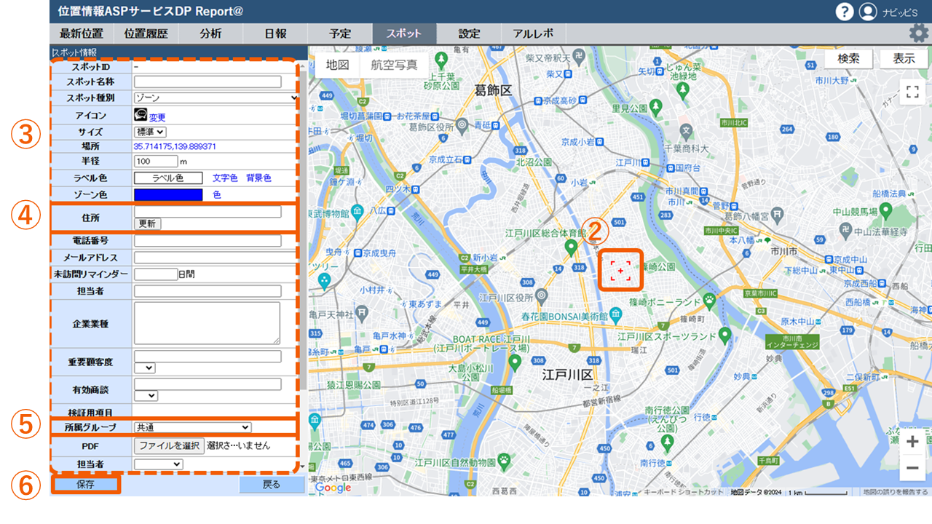The height and width of the screenshot is (524, 932).
Task: Click the 篠崎ポニーランド paw marker
Action: click(x=708, y=299)
